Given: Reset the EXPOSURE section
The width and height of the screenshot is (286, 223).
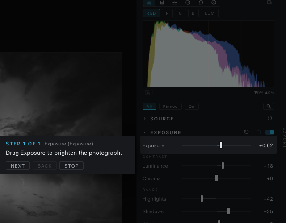Looking at the screenshot, I should click(246, 132).
